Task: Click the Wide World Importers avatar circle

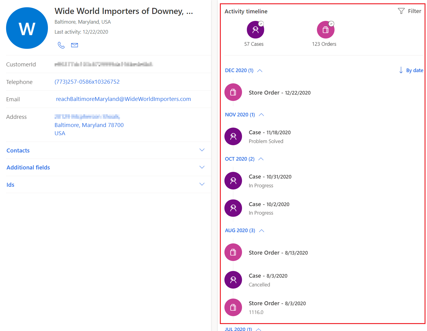Action: tap(27, 28)
